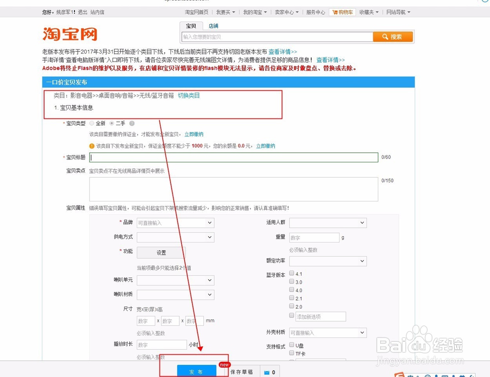Click the help question mark next to 二手

click(132, 124)
